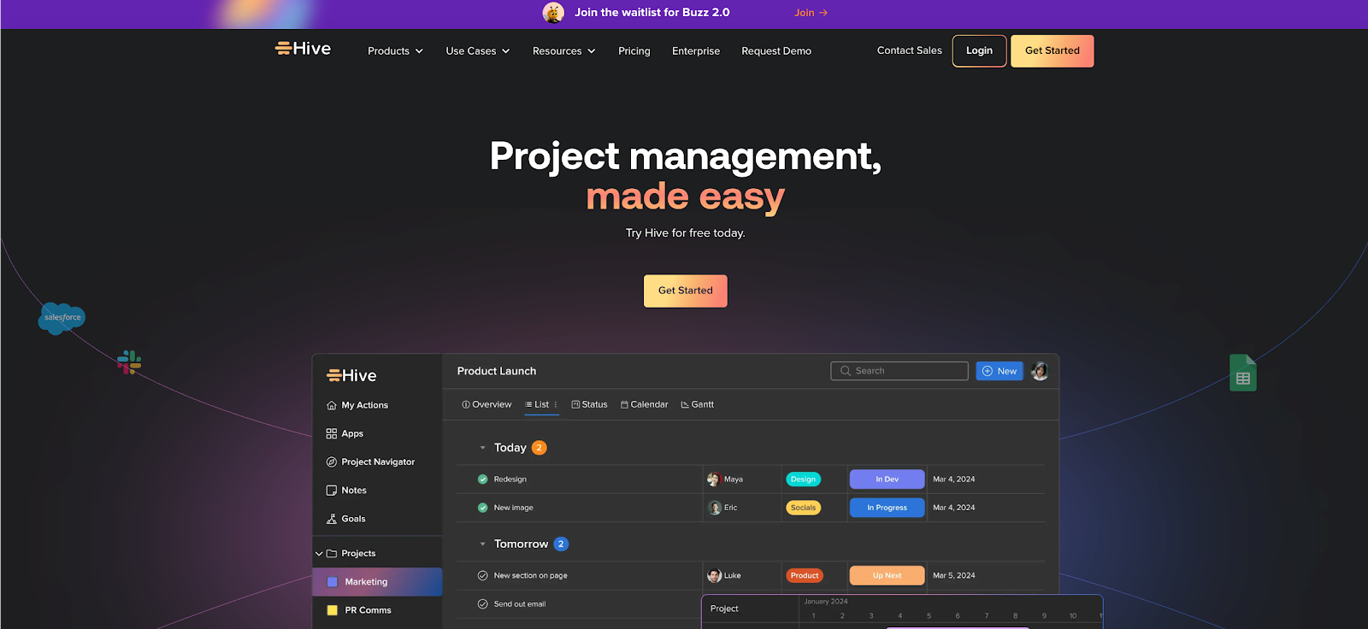This screenshot has height=629, width=1368.
Task: Switch to the Gantt view tab
Action: (x=697, y=404)
